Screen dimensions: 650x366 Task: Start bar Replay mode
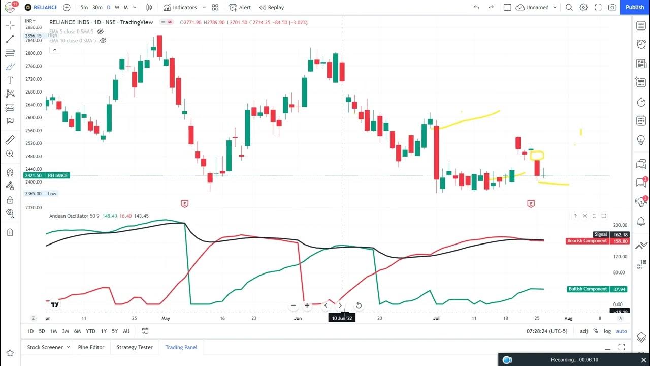(272, 7)
